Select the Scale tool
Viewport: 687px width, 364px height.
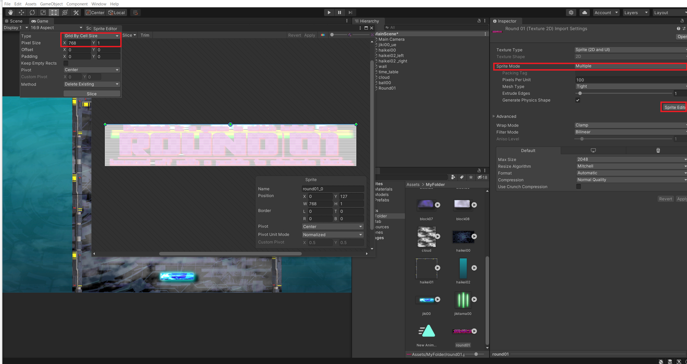[x=43, y=12]
